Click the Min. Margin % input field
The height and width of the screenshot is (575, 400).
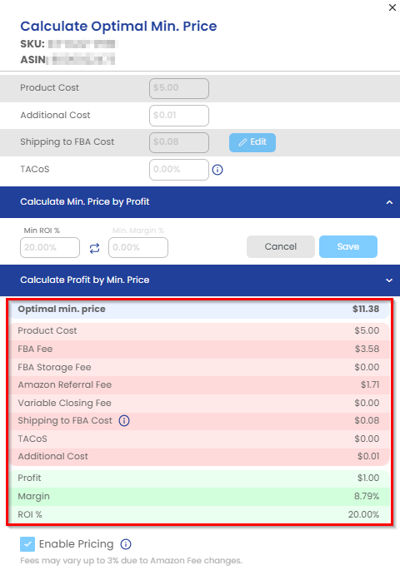click(x=138, y=247)
